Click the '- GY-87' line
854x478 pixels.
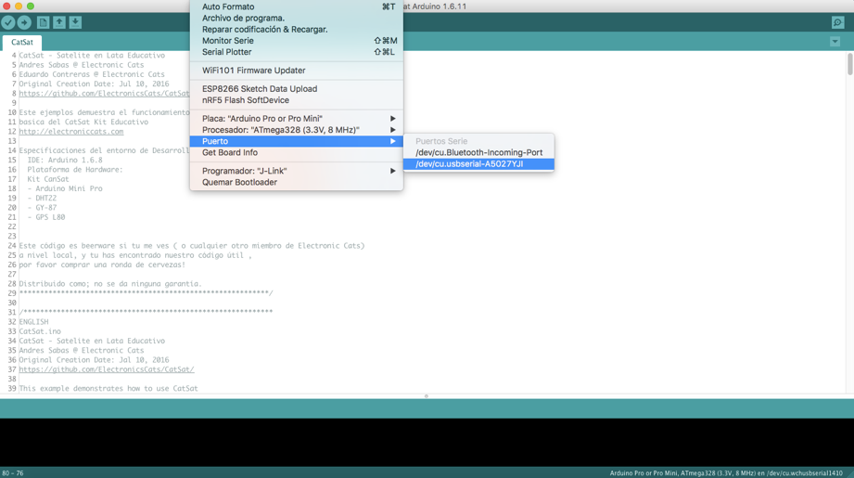(42, 208)
